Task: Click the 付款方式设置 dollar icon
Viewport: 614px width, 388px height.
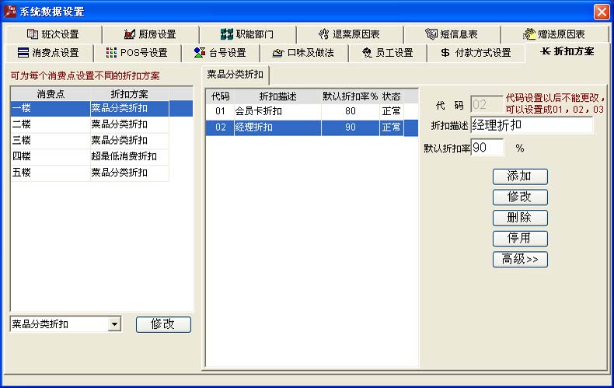Action: [x=445, y=53]
